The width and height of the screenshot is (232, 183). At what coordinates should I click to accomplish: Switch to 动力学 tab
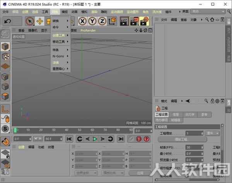pos(190,115)
